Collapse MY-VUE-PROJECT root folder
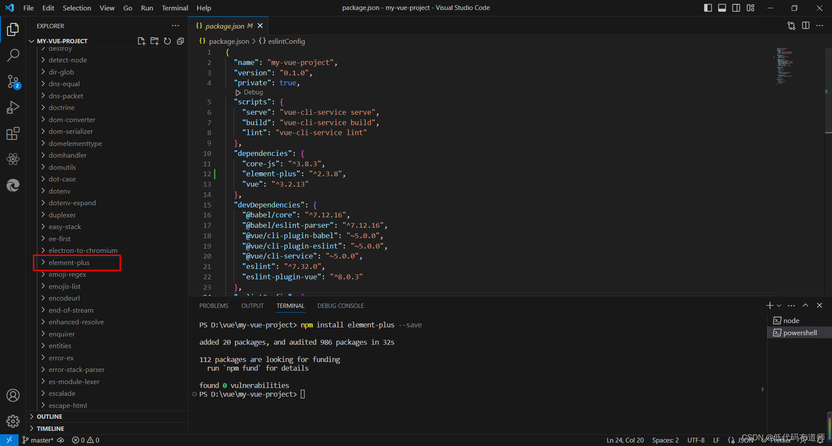Viewport: 832px width, 446px height. click(x=62, y=41)
